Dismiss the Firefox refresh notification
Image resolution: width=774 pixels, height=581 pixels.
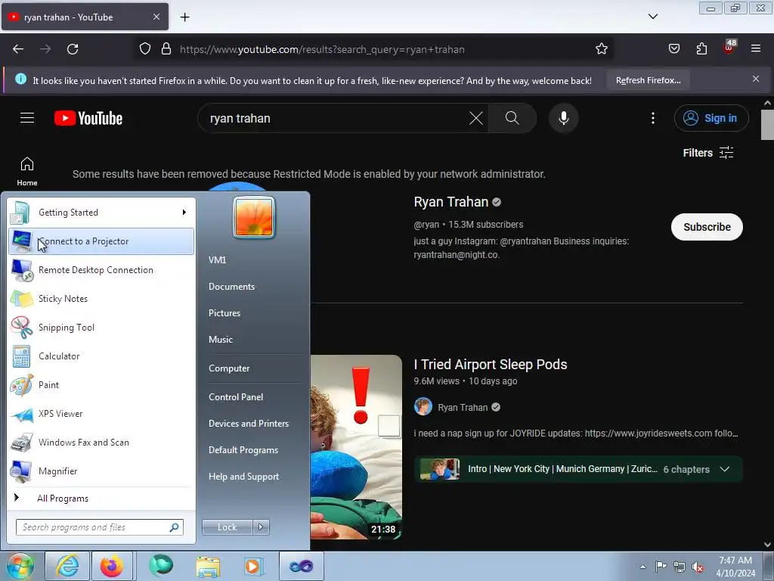pyautogui.click(x=755, y=79)
